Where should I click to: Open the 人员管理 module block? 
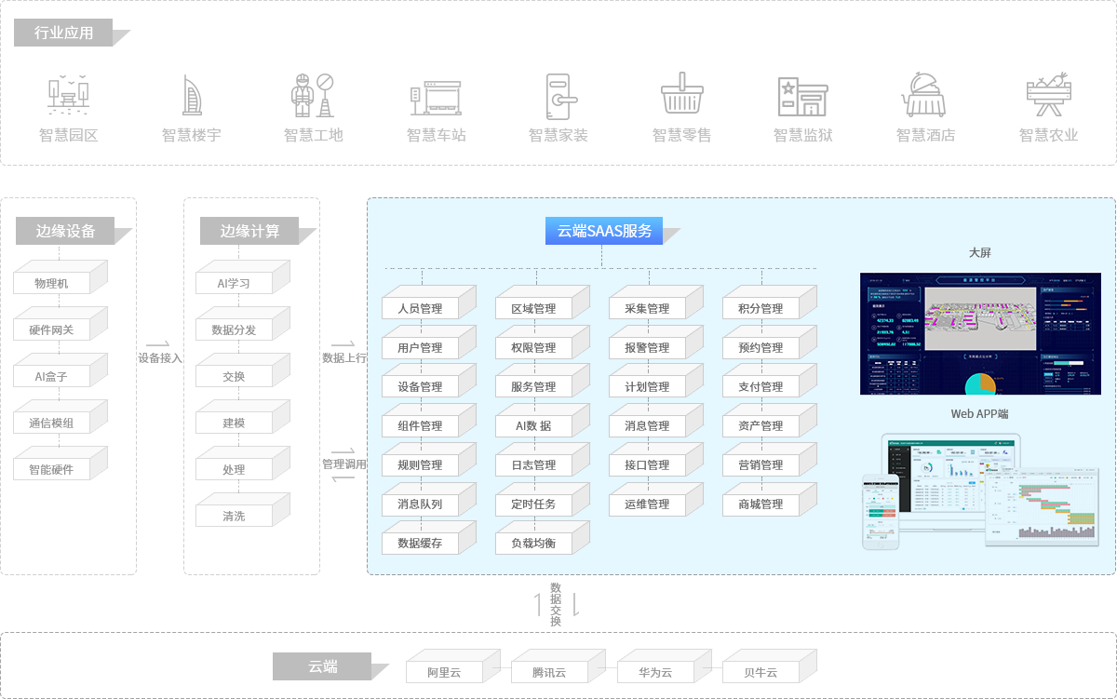[421, 308]
